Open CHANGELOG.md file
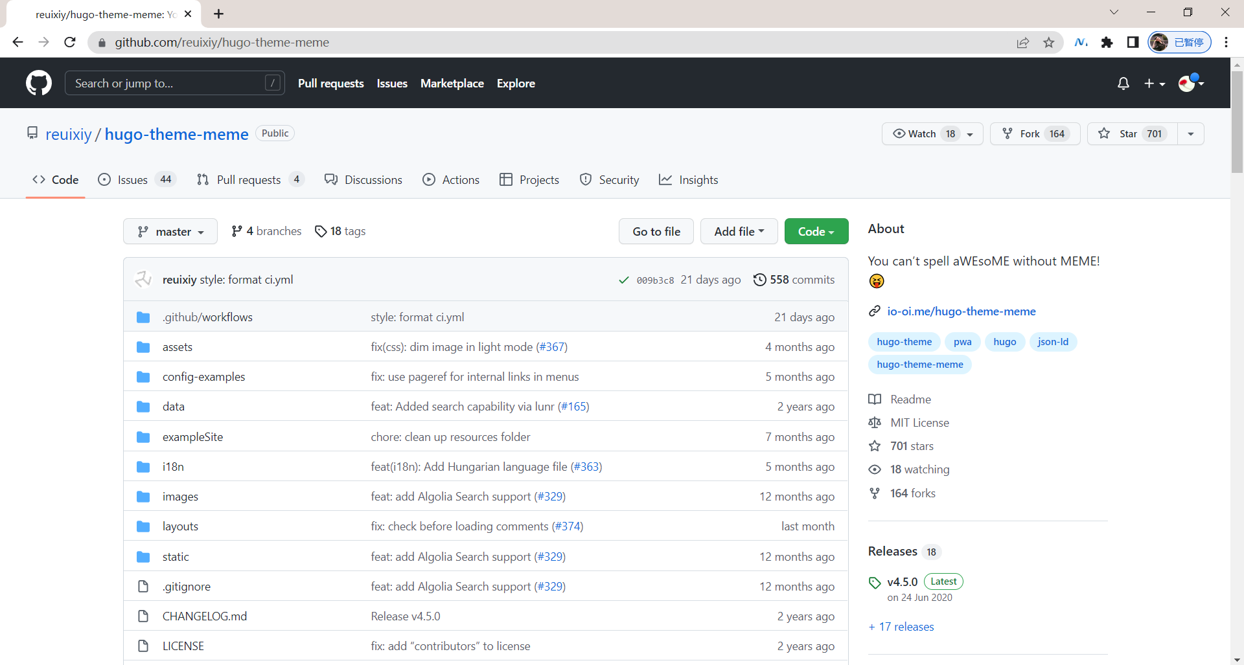1244x665 pixels. pos(205,616)
